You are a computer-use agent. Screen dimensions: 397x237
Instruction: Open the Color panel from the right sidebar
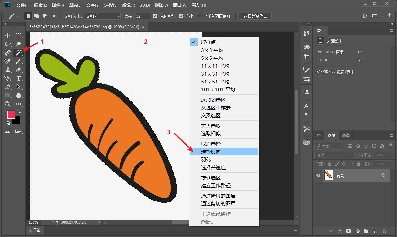(x=306, y=47)
